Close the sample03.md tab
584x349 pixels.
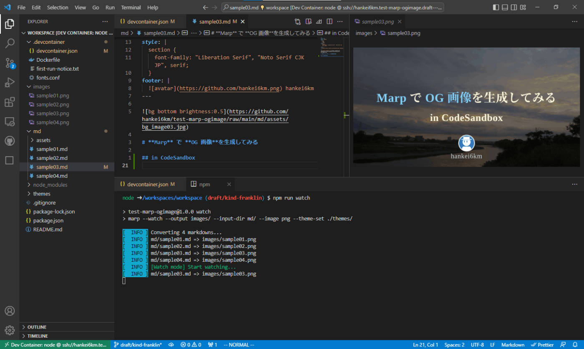coord(243,22)
